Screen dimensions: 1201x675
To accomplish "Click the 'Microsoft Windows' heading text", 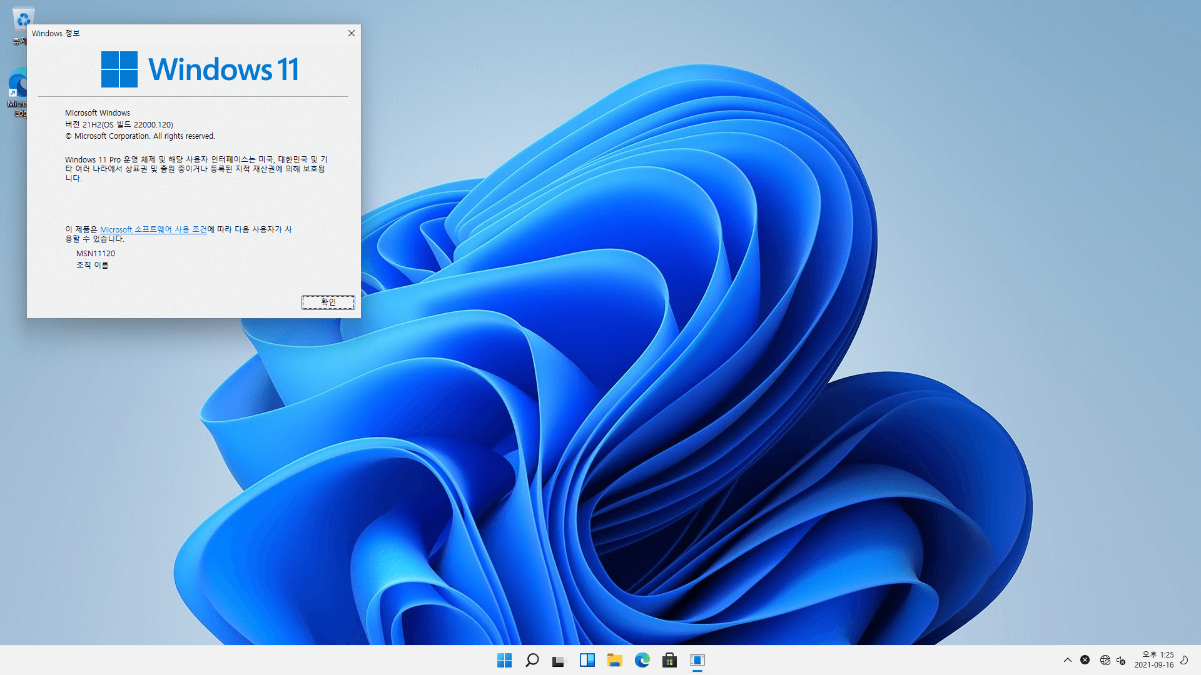I will point(98,113).
